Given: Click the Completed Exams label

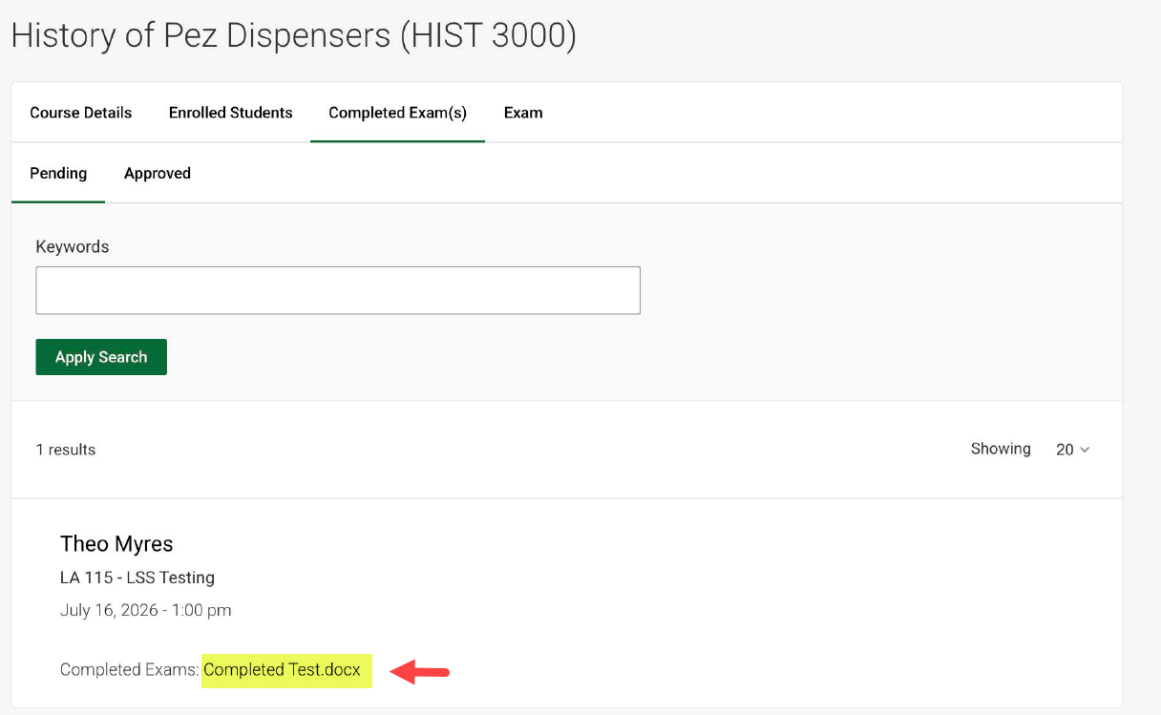Looking at the screenshot, I should click(x=130, y=670).
